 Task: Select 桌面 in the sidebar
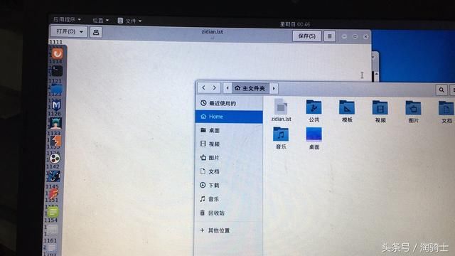click(229, 130)
